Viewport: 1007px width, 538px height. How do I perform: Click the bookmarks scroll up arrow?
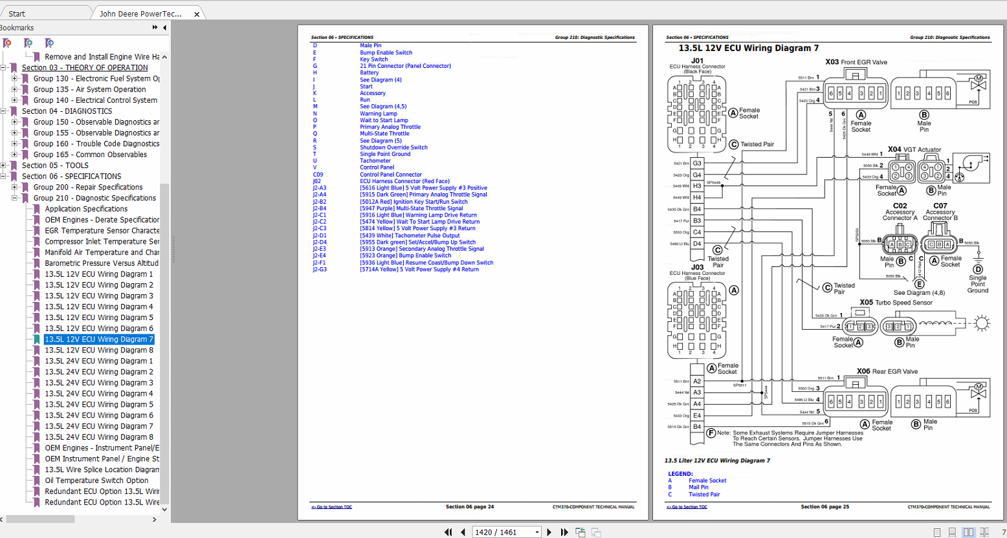coord(164,57)
